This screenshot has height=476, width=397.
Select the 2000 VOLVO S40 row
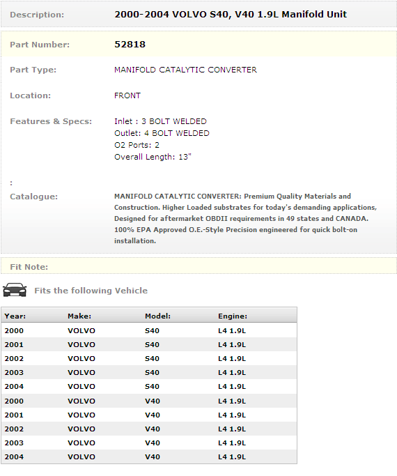coord(149,330)
